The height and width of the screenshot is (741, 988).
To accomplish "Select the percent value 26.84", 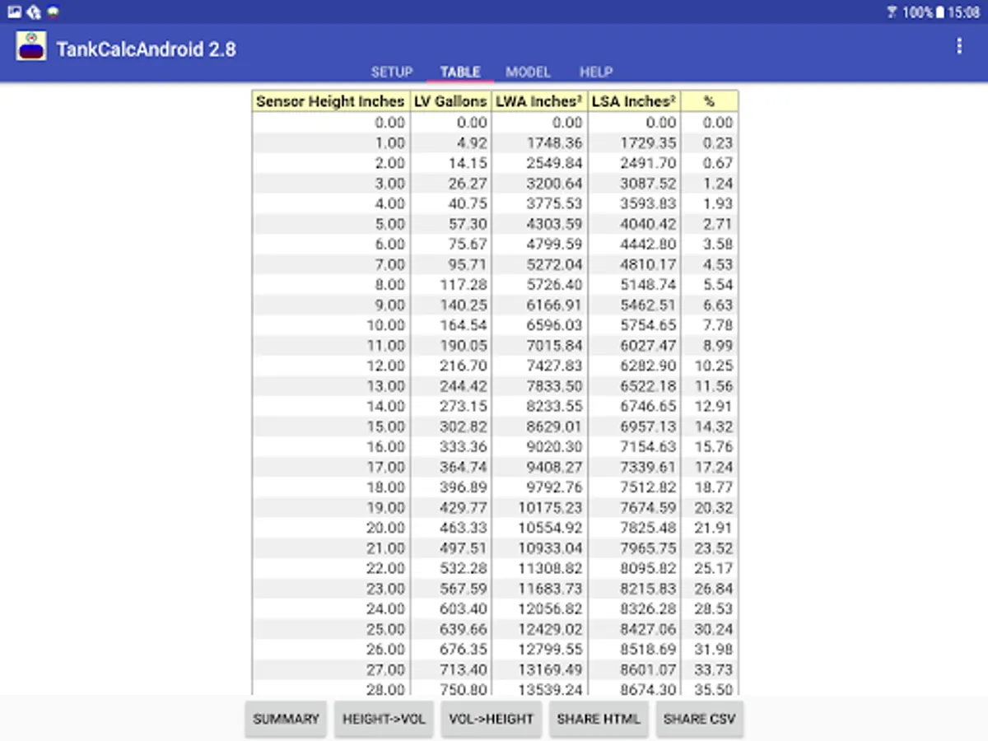I will tap(715, 589).
